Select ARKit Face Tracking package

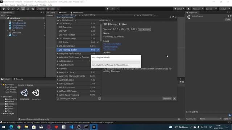[78, 95]
